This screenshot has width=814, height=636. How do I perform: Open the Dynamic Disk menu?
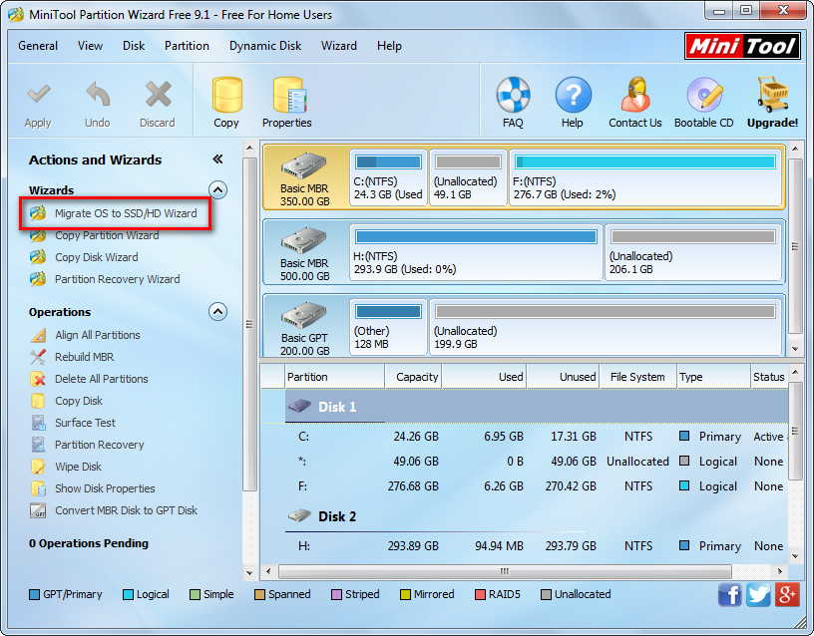pos(265,46)
